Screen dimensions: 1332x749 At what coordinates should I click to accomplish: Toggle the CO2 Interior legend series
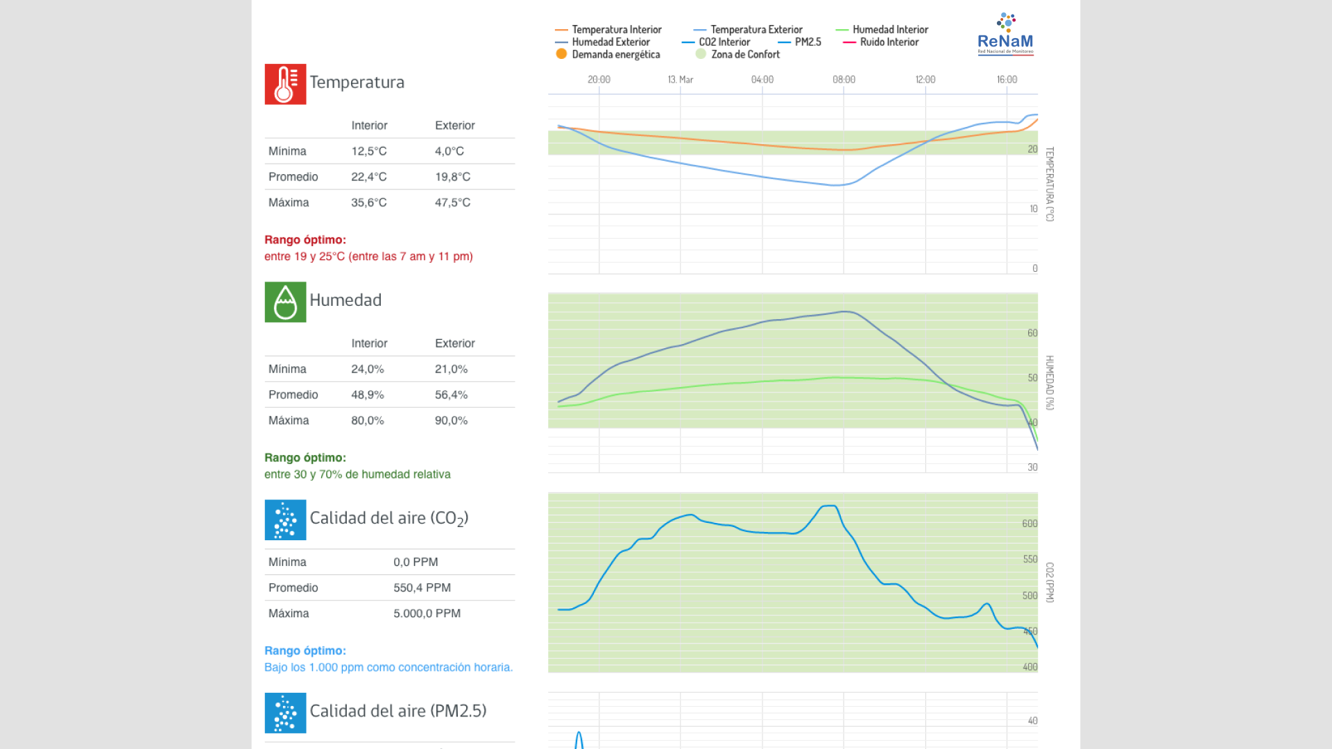point(716,42)
